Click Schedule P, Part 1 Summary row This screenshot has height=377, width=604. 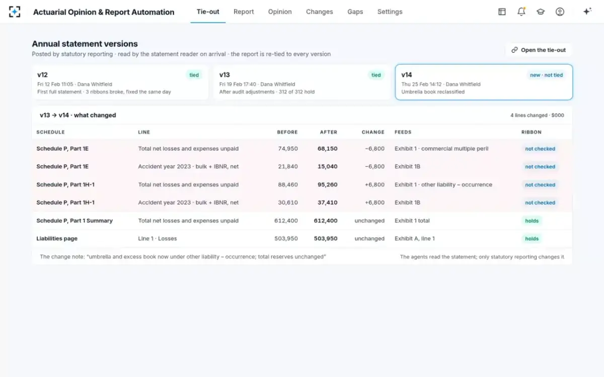[x=301, y=221]
